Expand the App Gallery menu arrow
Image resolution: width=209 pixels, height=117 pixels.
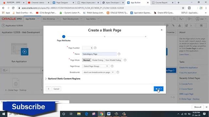(x=98, y=19)
